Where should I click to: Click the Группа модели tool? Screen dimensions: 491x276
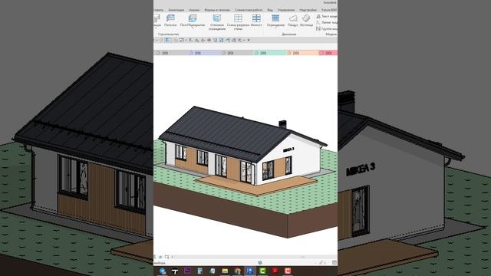coord(327,29)
